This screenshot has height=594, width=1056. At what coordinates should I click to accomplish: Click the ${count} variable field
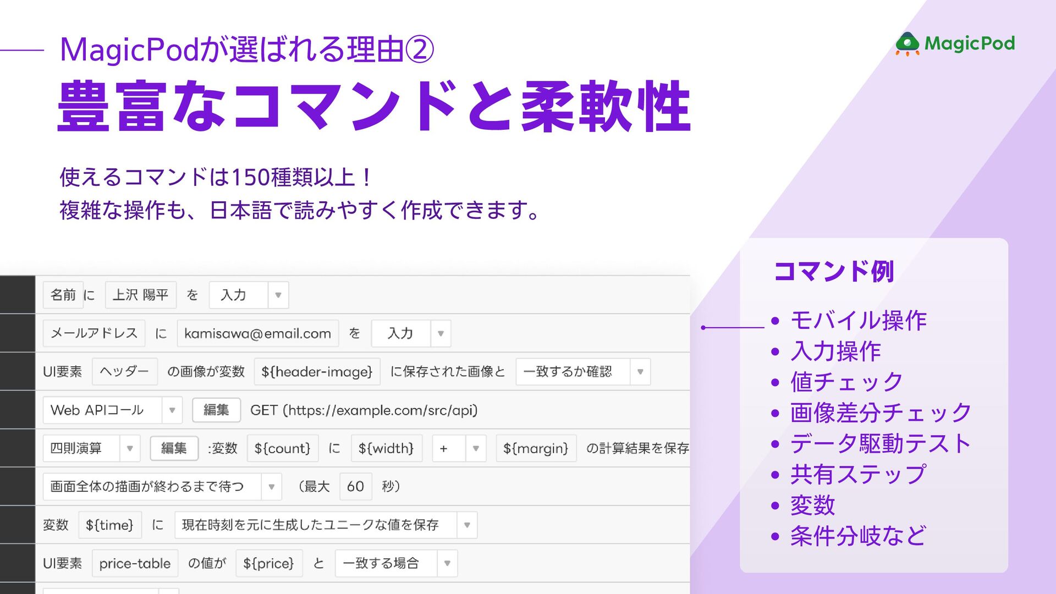pyautogui.click(x=282, y=448)
